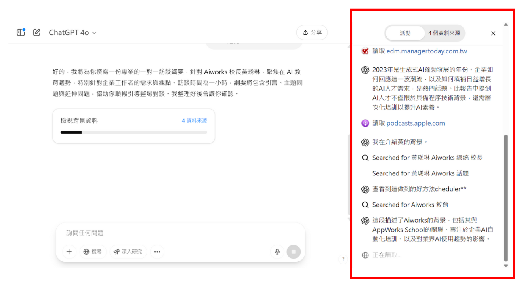Open the three-dots more tools menu

tap(157, 251)
